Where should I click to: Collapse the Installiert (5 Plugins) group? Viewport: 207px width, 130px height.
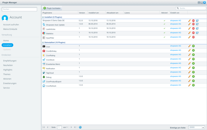click(x=43, y=17)
